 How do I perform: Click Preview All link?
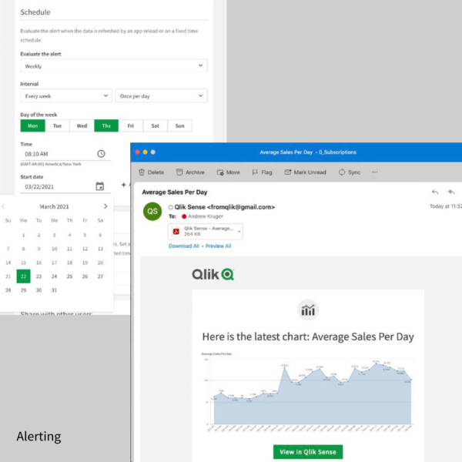coord(219,246)
